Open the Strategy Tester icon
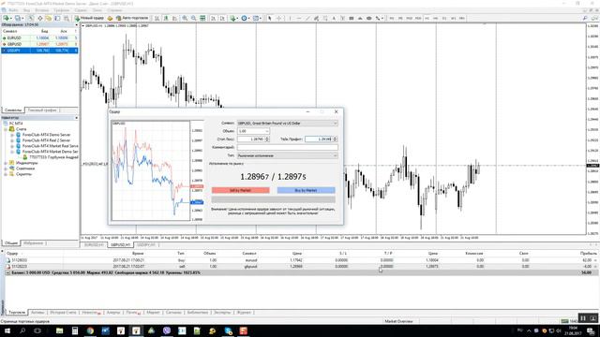This screenshot has height=337, width=600. pos(67,18)
